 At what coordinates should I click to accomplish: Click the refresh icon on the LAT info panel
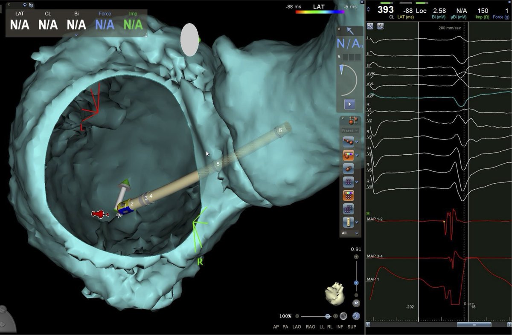(x=24, y=5)
